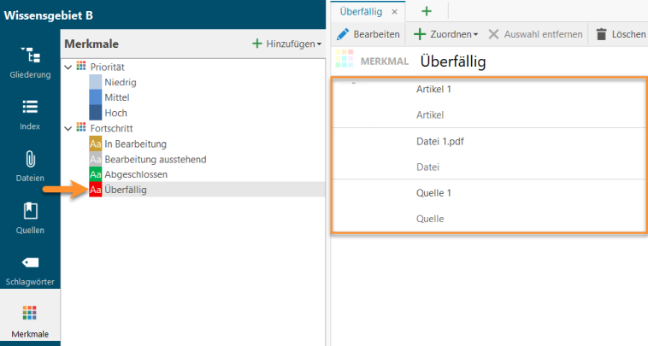
Task: Open the Schlagwörter tag section
Action: 30,271
